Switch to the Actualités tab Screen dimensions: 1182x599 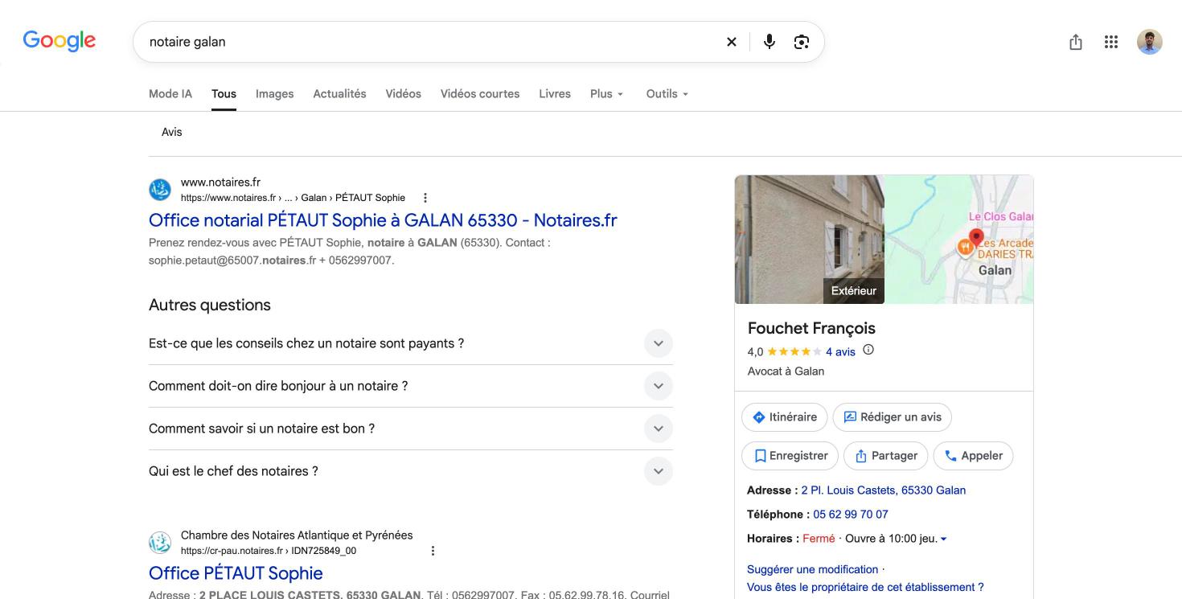[339, 94]
